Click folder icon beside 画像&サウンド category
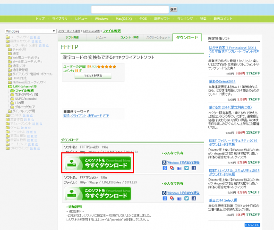Image resolution: width=274 pixels, height=230 pixels. click(8, 41)
